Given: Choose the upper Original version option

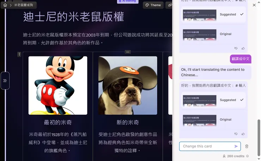Looking at the screenshot, I should (x=213, y=34).
